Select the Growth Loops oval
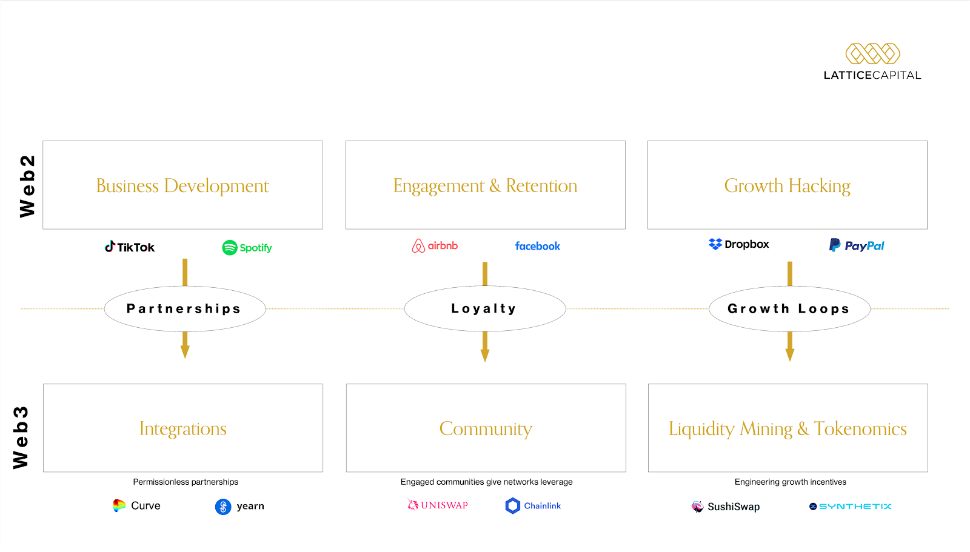This screenshot has height=552, width=970. click(789, 308)
